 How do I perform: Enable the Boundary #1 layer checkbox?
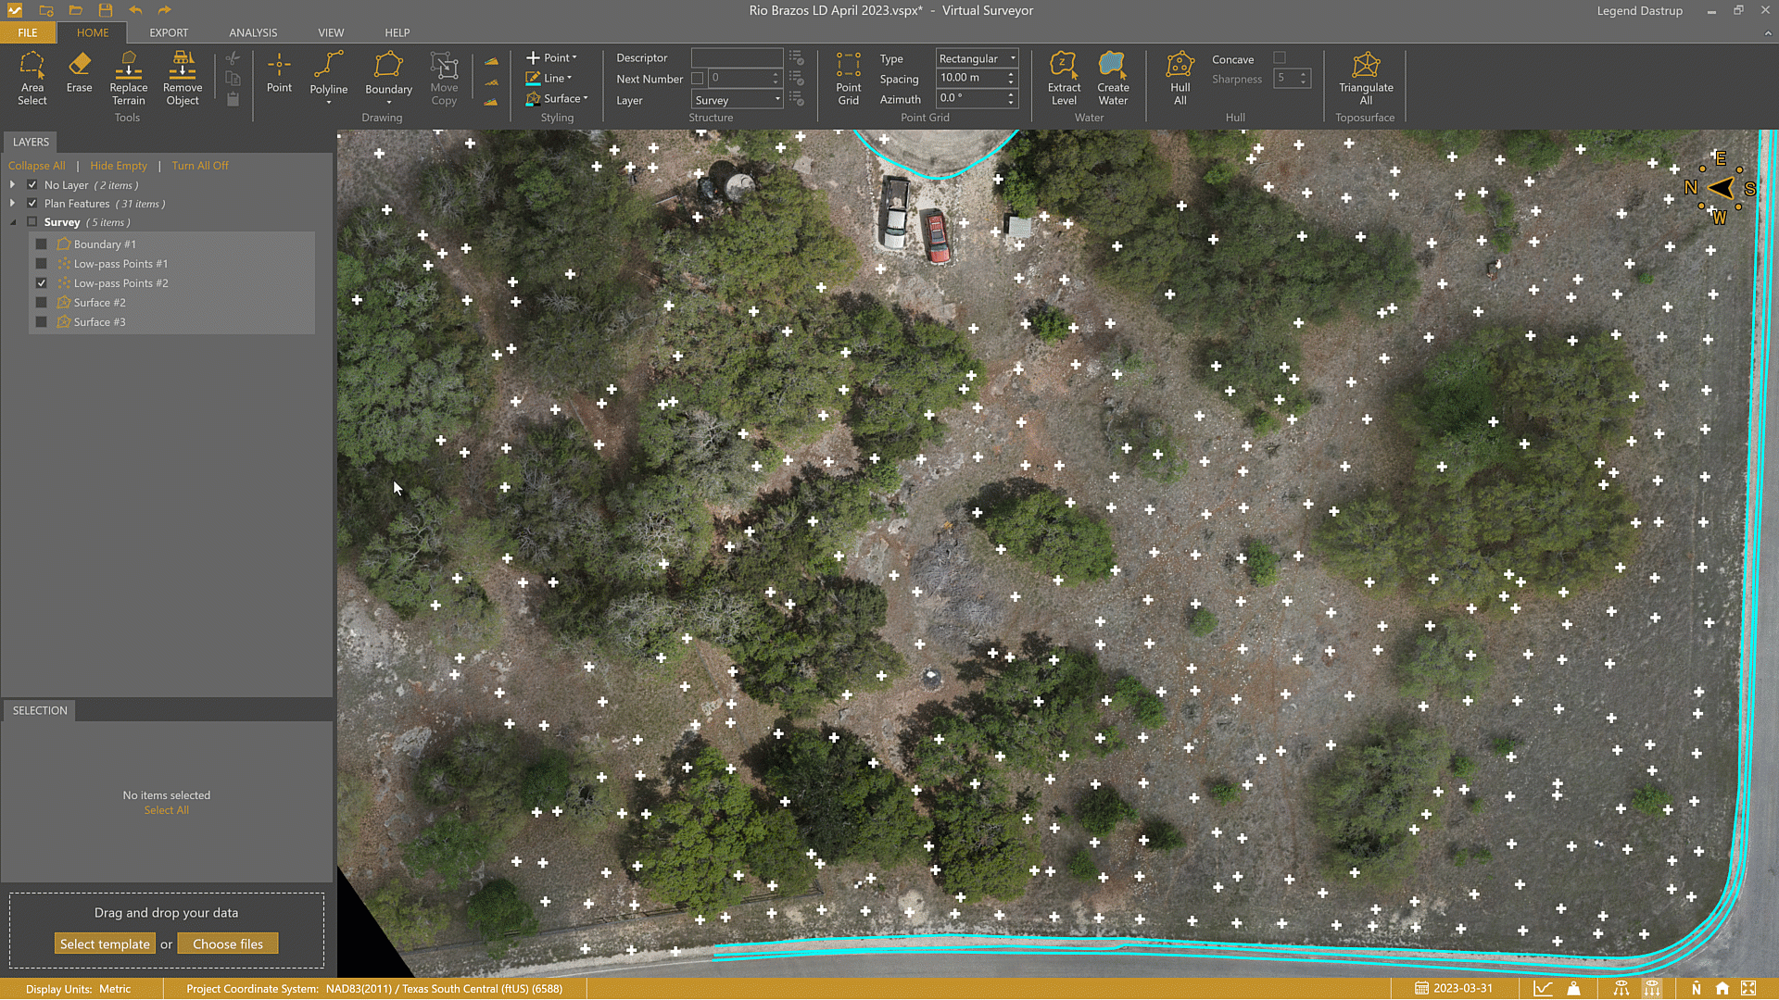pyautogui.click(x=41, y=244)
